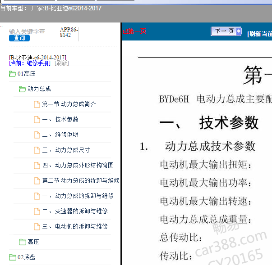Image resolution: width=272 pixels, height=265 pixels.
Task: Select the 01高压 tree label
Action: pos(26,74)
